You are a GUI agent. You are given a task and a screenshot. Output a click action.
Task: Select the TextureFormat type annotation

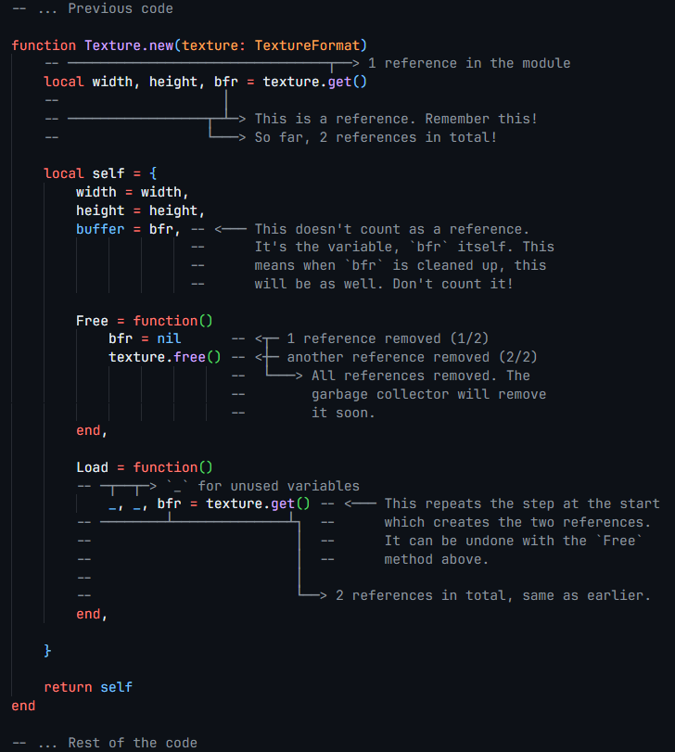310,45
